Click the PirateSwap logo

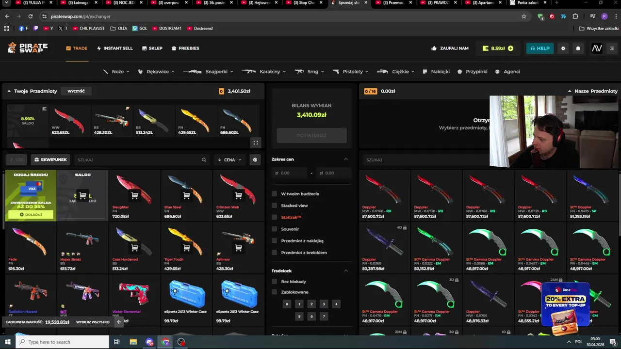28,48
